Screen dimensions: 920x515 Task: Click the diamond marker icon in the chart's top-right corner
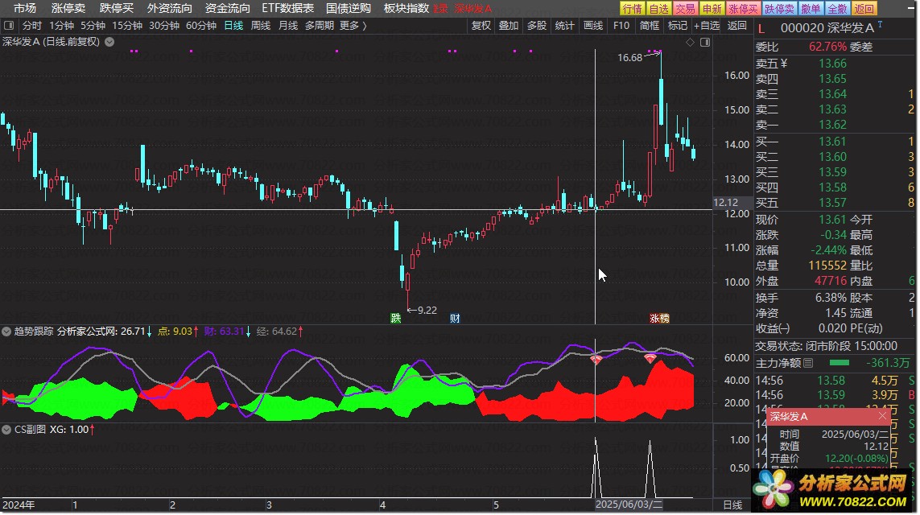point(690,42)
